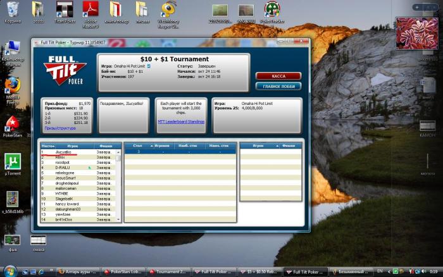Launch Mozilla Firefox desktop shortcut
This screenshot has height=277, width=443.
tap(13, 91)
